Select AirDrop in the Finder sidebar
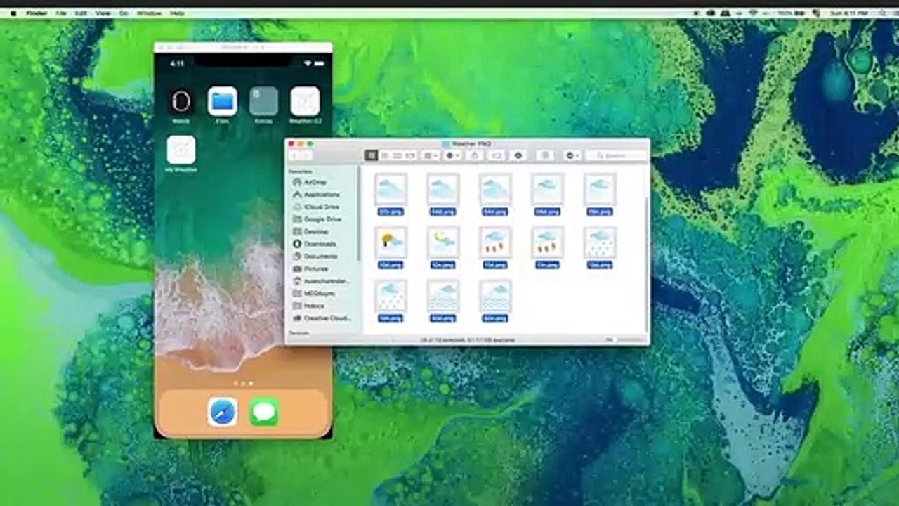This screenshot has width=899, height=506. [316, 182]
